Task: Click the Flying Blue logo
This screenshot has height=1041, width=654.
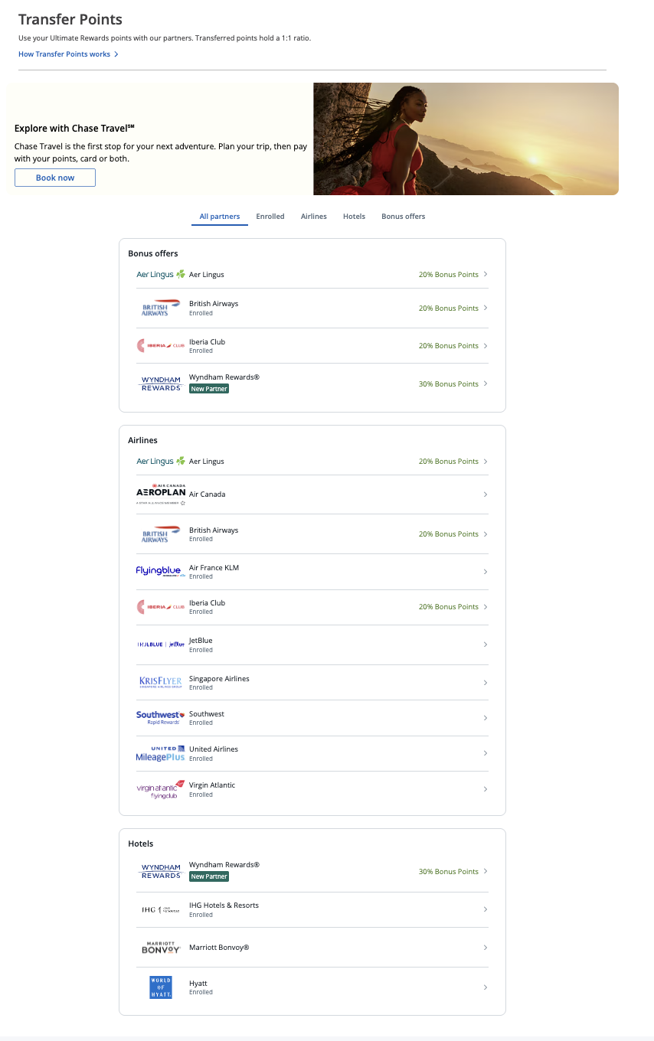Action: [159, 571]
